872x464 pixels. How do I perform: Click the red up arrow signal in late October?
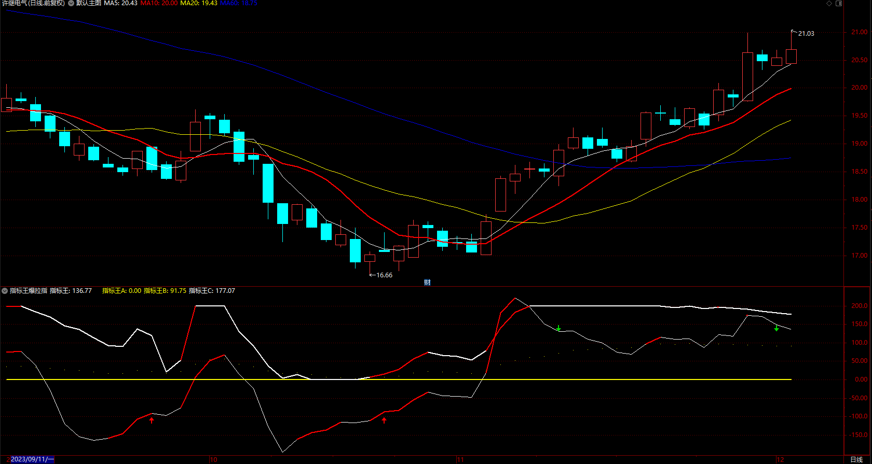tap(384, 420)
